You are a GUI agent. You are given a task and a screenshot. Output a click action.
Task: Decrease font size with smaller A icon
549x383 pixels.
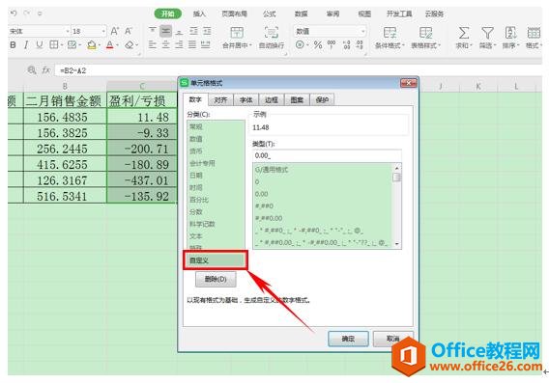(129, 31)
